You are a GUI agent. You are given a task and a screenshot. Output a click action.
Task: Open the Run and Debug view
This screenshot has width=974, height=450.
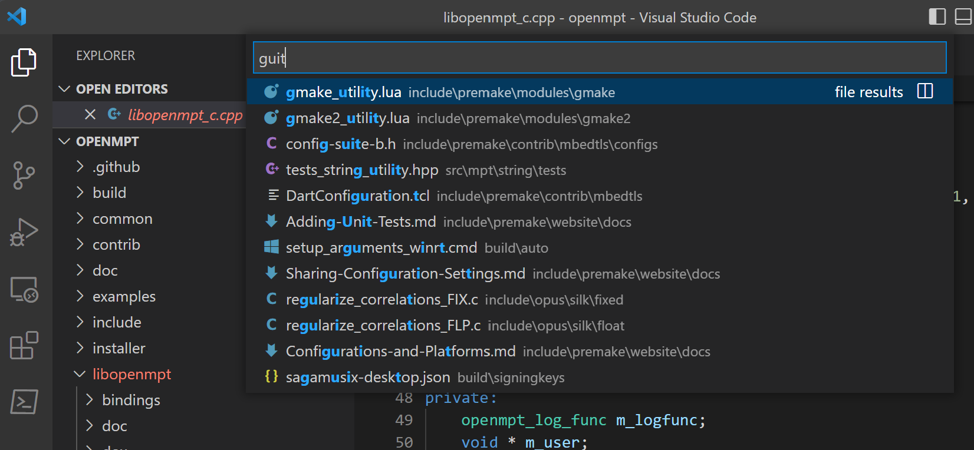point(24,232)
